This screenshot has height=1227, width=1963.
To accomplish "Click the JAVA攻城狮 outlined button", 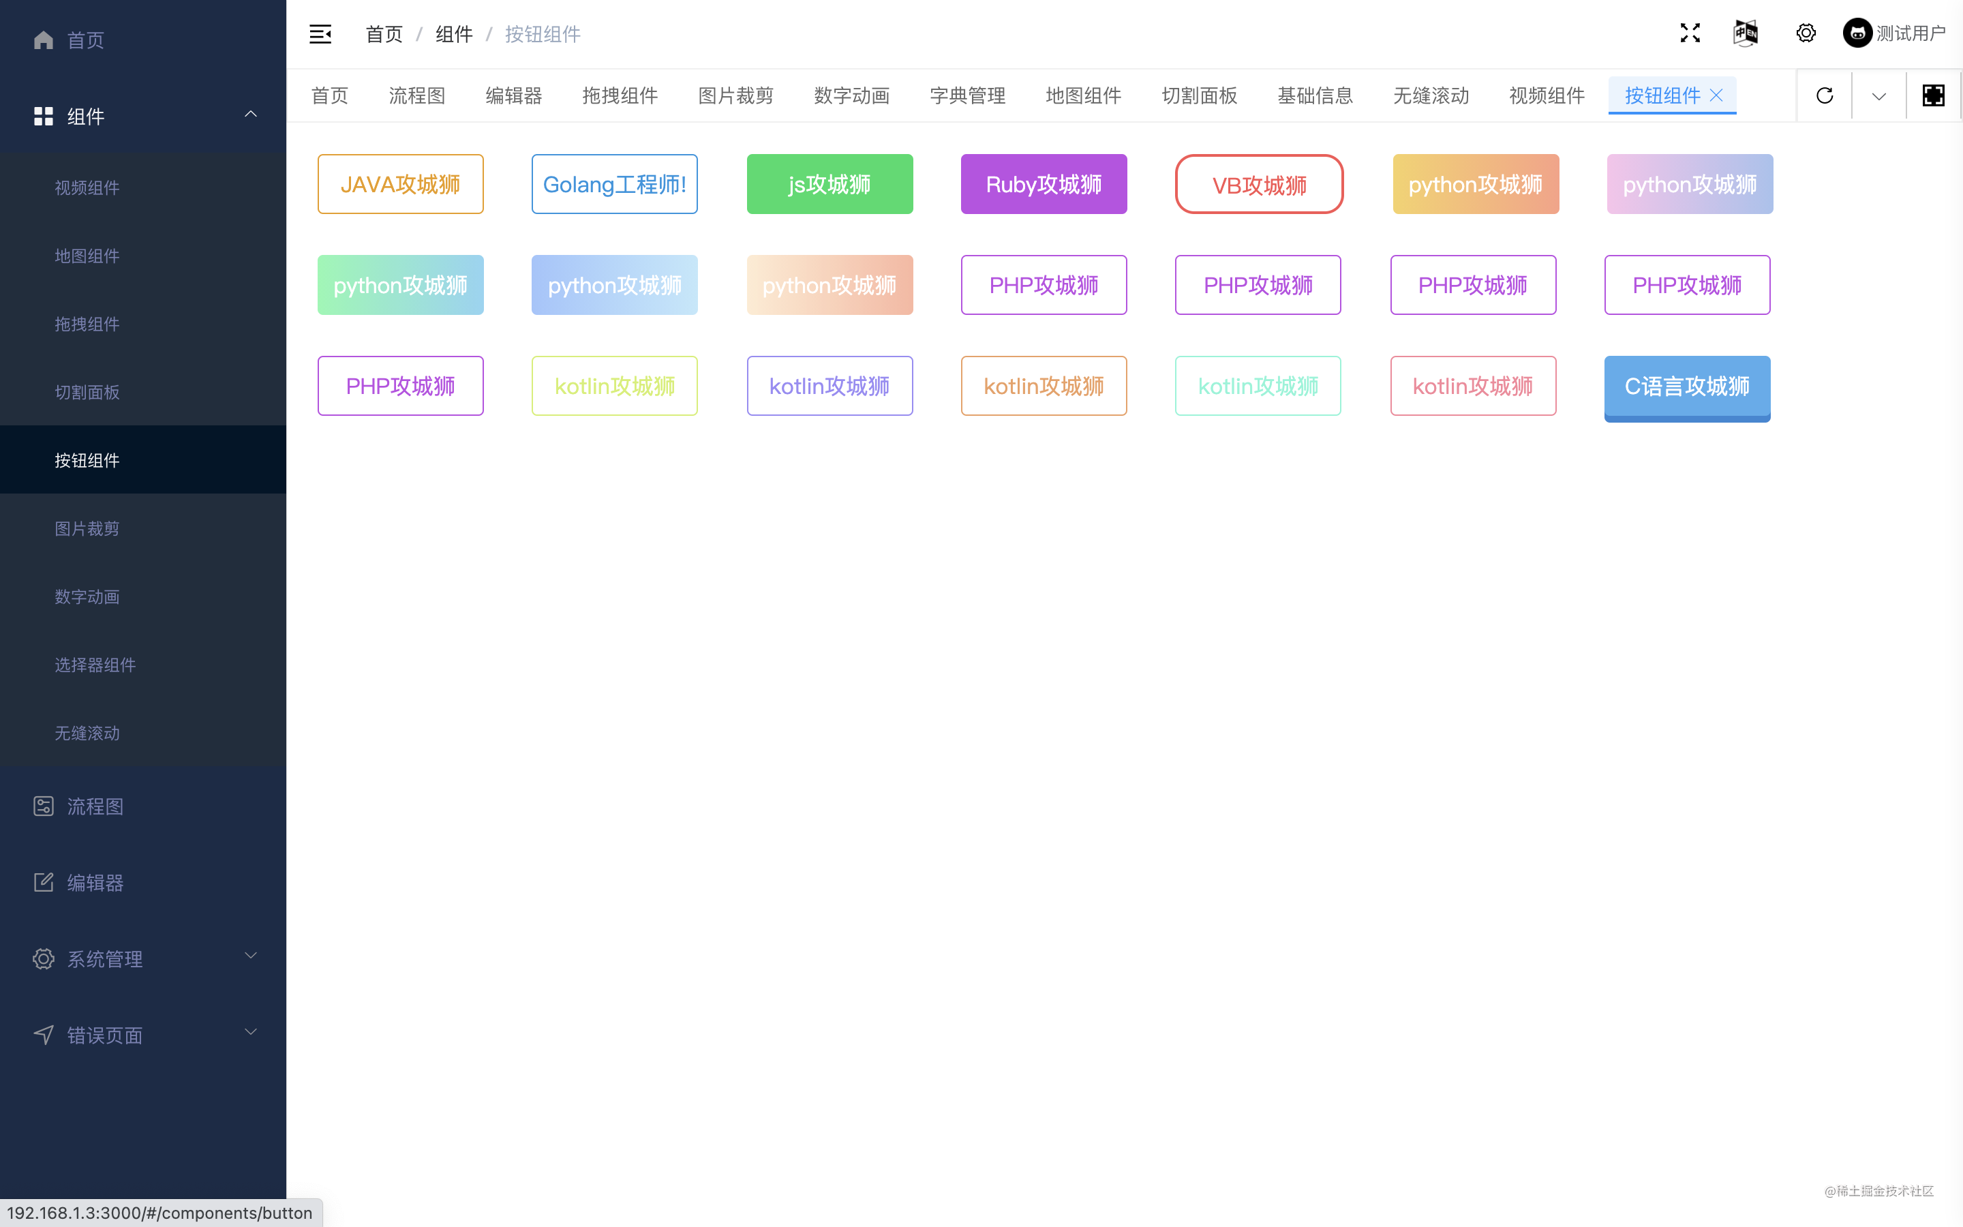I will (x=400, y=184).
